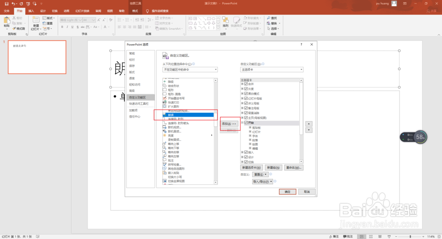The height and width of the screenshot is (239, 442).
Task: Uncheck the 备注母版 checkbox
Action: coord(246,108)
